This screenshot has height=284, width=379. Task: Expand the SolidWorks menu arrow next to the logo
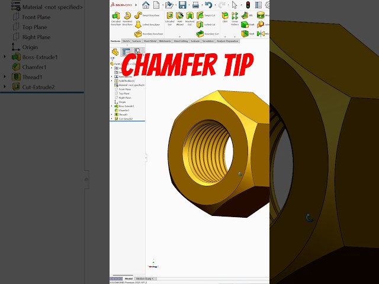click(x=136, y=5)
